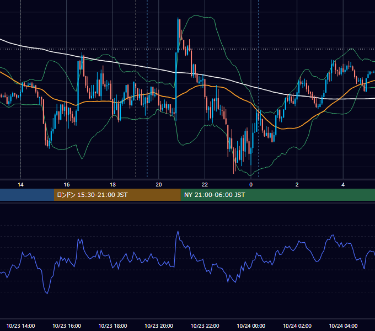The width and height of the screenshot is (375, 331).
Task: Click the oscillator peak after 20:00
Action: click(x=178, y=232)
